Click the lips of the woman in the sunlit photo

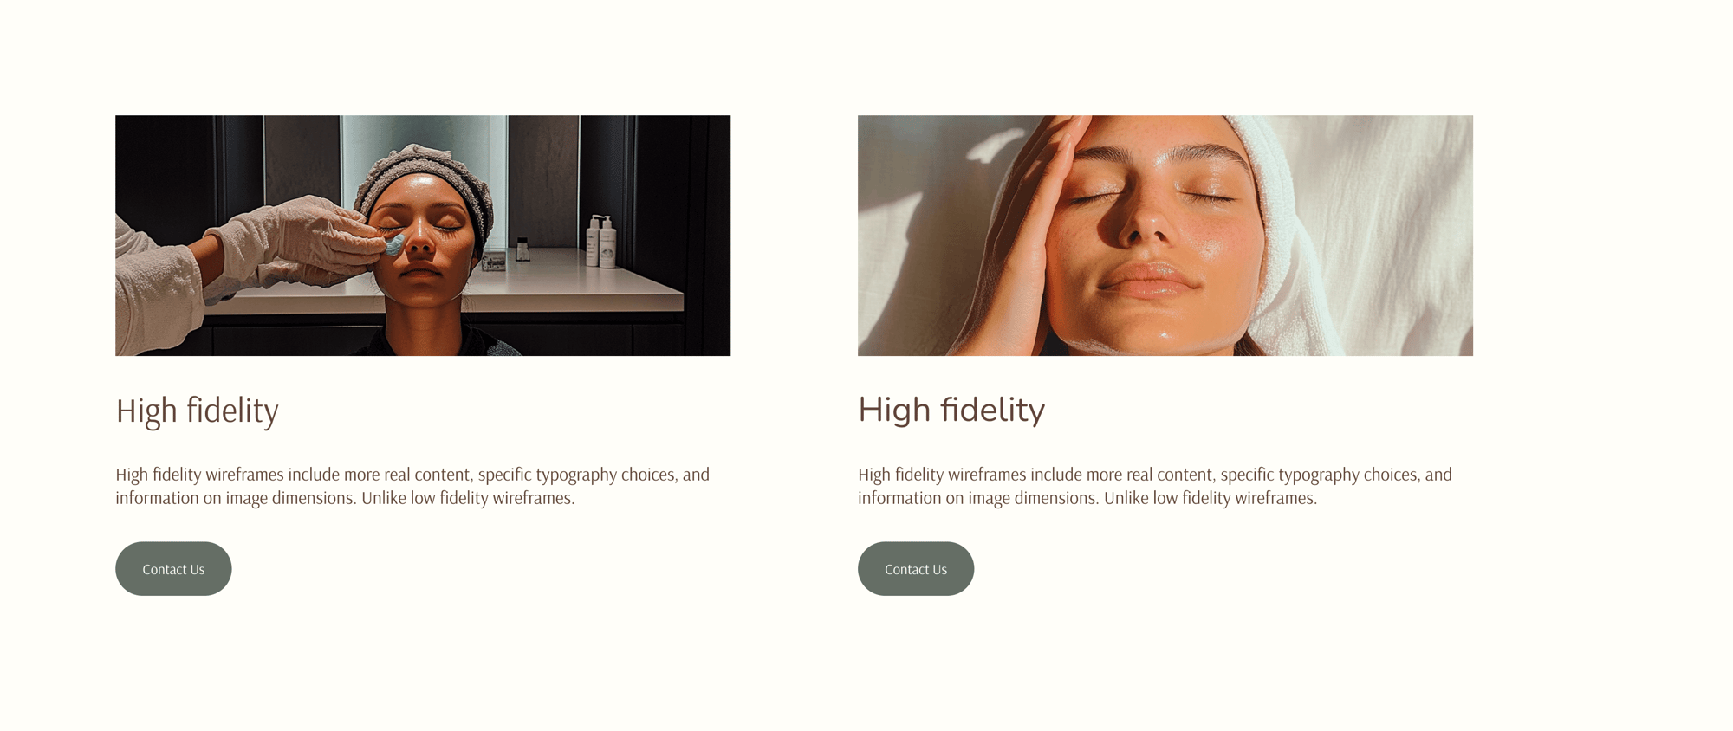(1148, 279)
